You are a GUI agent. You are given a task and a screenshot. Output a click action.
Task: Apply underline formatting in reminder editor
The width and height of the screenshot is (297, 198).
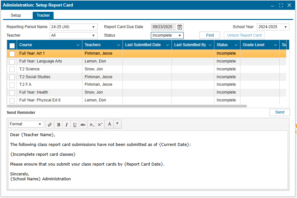75,124
